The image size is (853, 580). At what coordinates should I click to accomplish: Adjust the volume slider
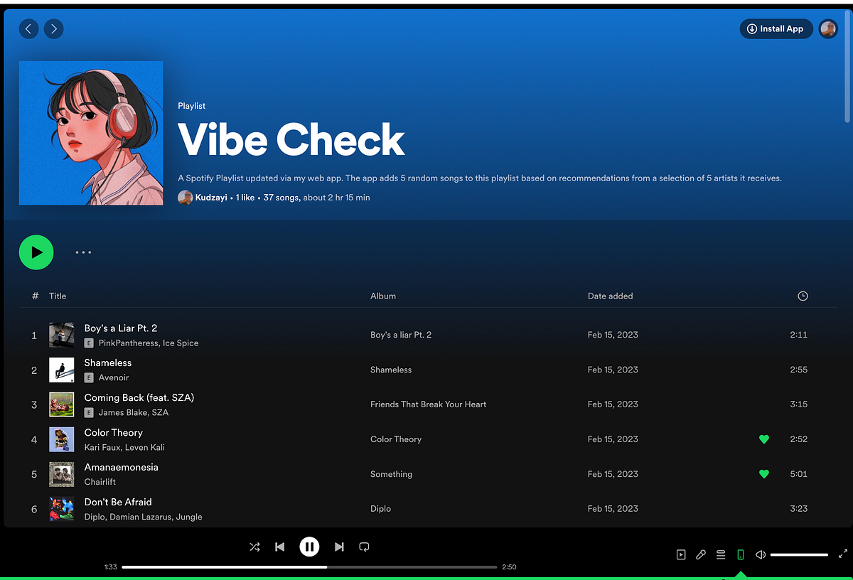pyautogui.click(x=799, y=554)
